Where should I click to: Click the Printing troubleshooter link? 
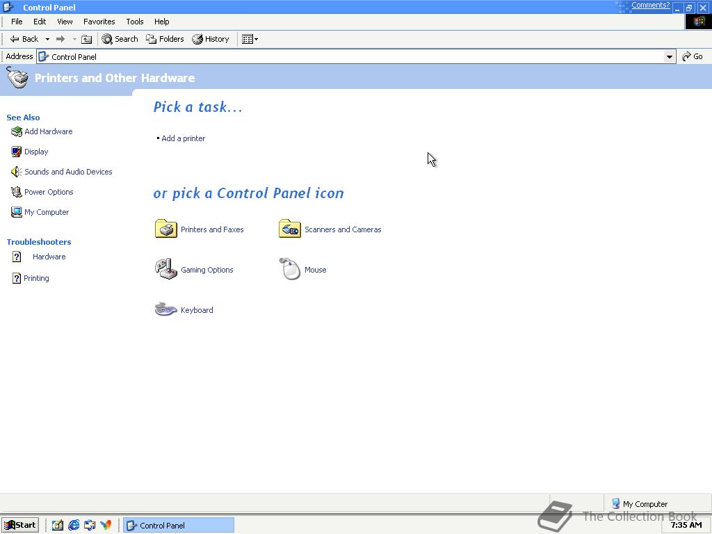click(x=36, y=278)
